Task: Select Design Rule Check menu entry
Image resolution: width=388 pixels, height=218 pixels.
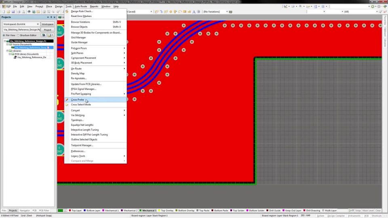Action: [95, 11]
